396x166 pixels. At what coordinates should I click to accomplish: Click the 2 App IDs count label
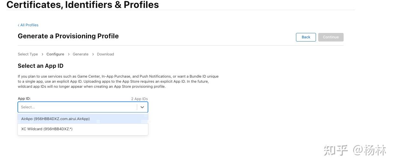(x=139, y=99)
